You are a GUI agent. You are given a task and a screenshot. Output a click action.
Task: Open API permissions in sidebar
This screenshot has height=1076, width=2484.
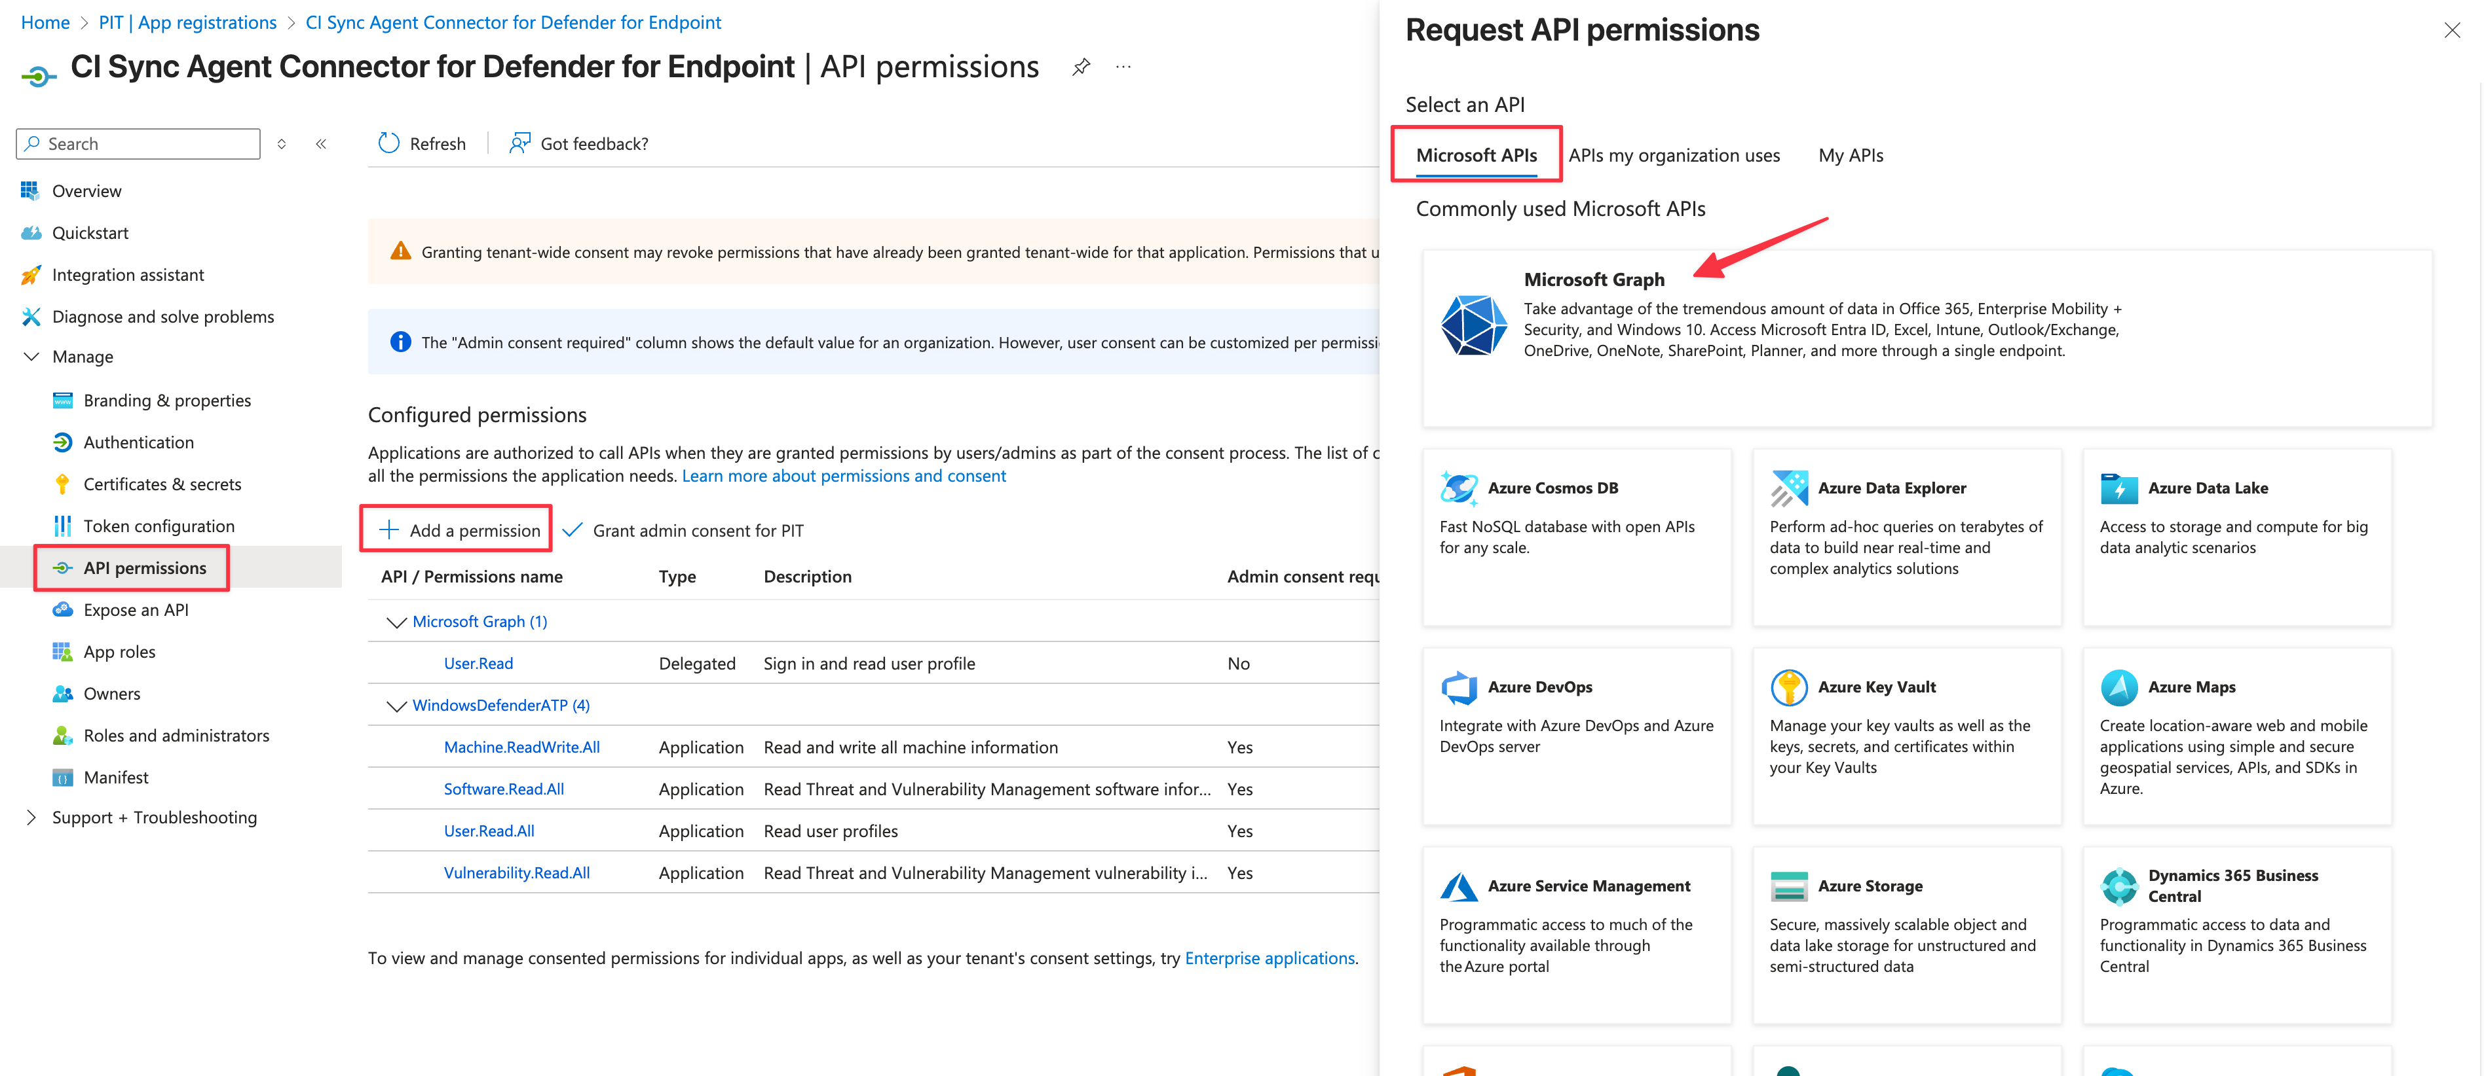pyautogui.click(x=145, y=568)
